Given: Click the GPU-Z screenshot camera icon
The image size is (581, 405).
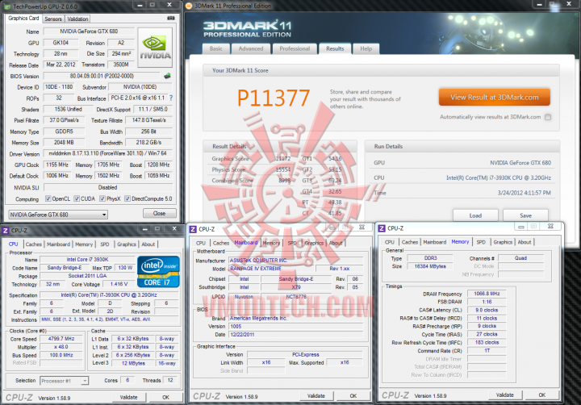Looking at the screenshot, I should click(170, 19).
